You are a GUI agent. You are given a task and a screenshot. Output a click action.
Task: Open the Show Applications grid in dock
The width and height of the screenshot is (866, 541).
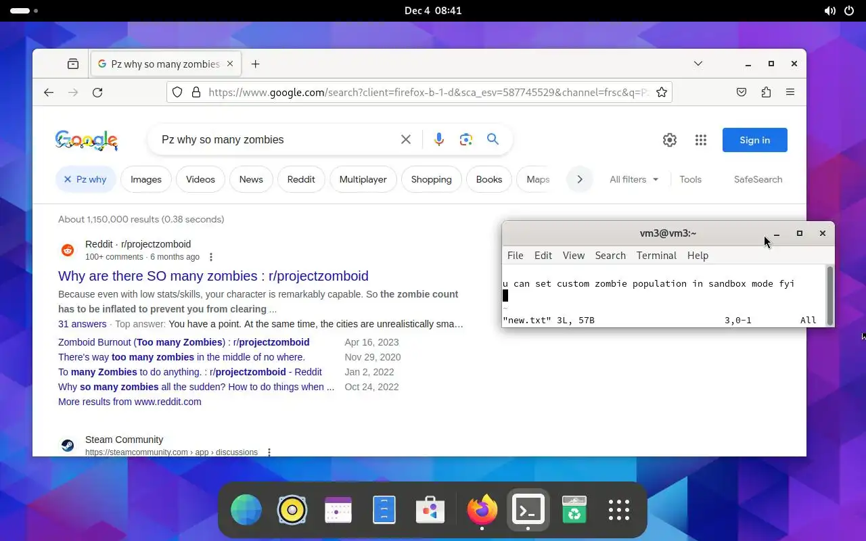619,509
